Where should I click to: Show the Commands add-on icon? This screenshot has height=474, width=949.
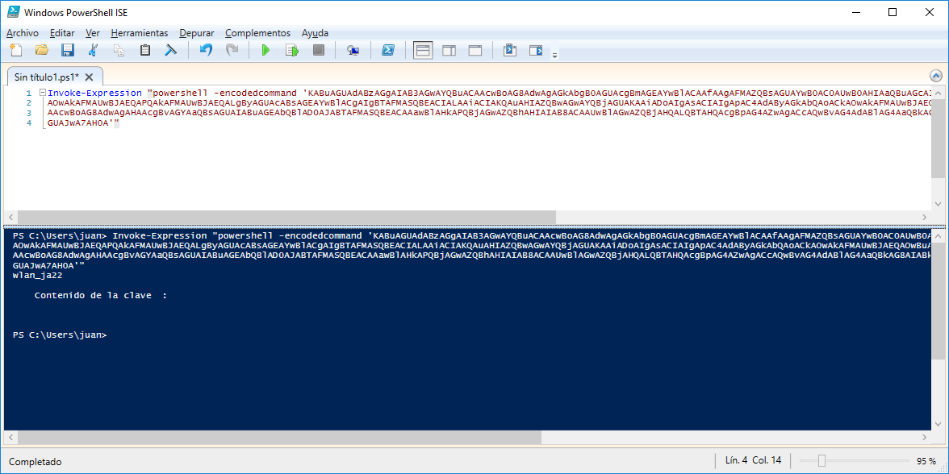[510, 50]
